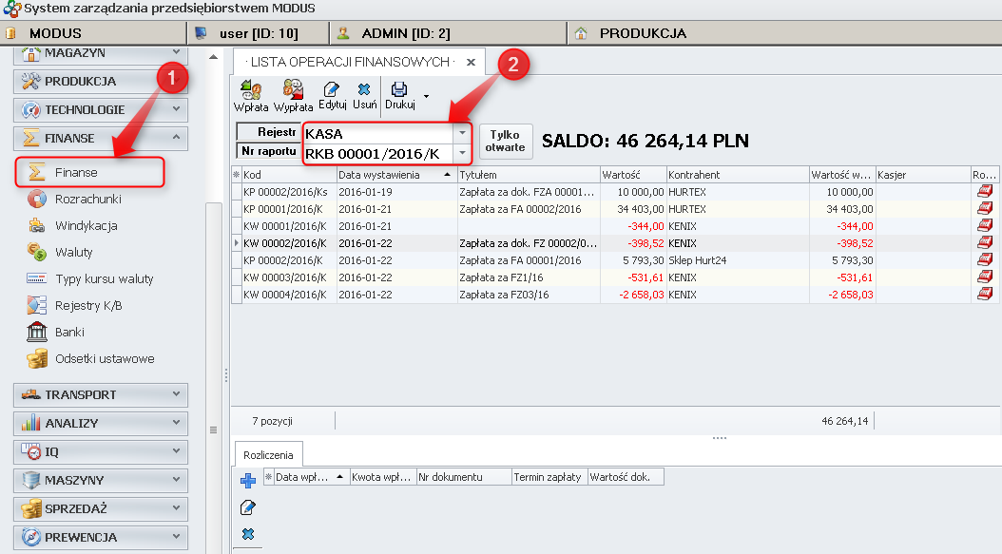The width and height of the screenshot is (1002, 554).
Task: Click the Wartość dok. column header
Action: point(626,477)
